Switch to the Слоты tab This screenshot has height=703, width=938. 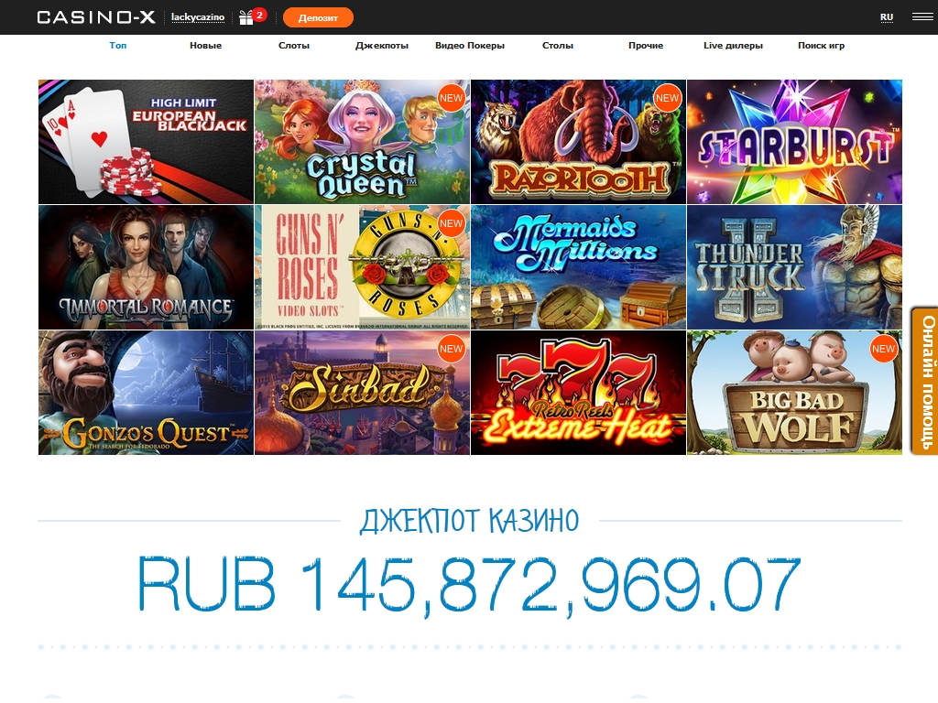pos(294,46)
